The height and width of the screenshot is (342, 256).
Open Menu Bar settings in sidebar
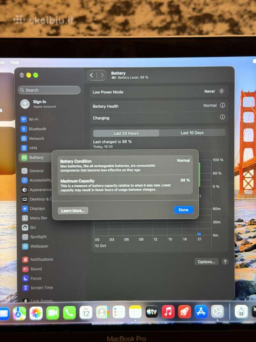point(35,218)
